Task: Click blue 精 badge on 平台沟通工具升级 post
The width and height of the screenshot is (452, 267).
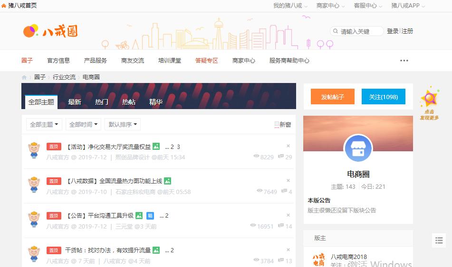Action: (x=150, y=215)
